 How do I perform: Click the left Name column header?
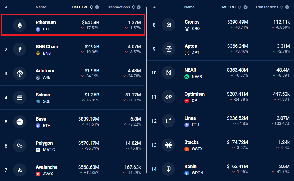pyautogui.click(x=41, y=7)
